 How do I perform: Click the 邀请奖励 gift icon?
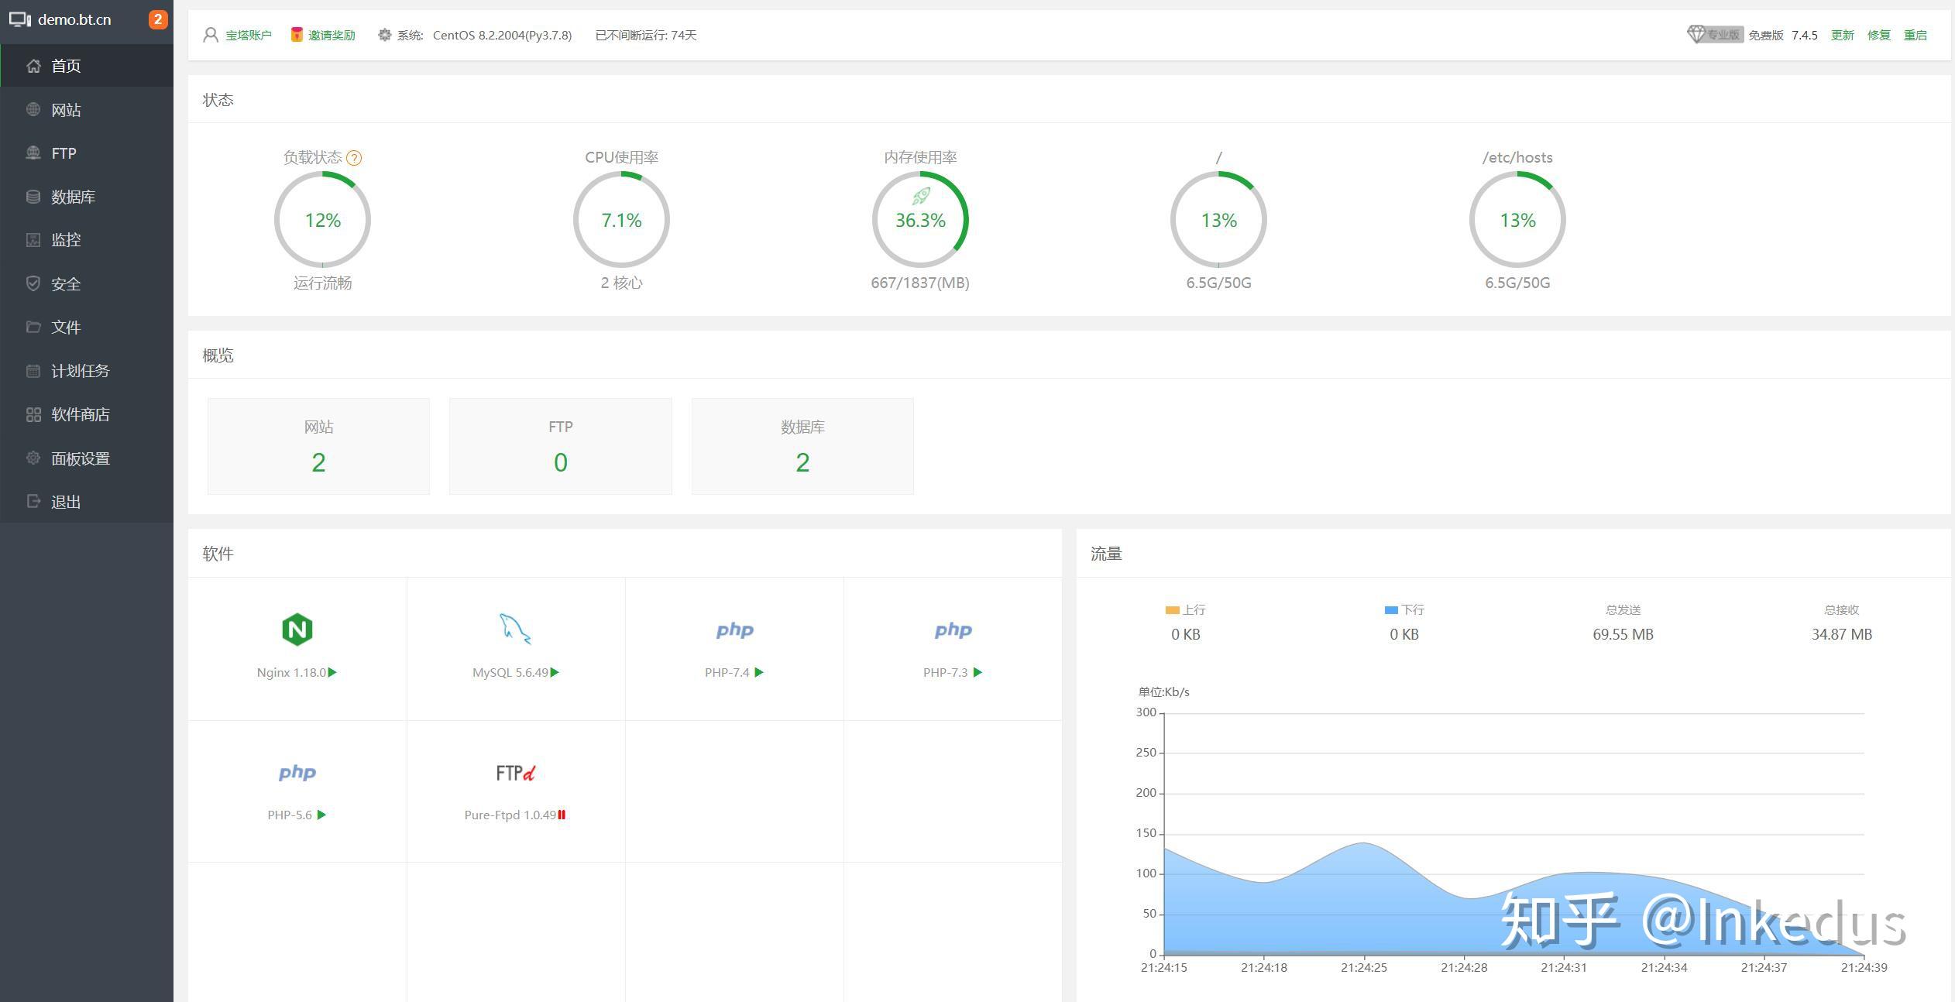click(297, 35)
